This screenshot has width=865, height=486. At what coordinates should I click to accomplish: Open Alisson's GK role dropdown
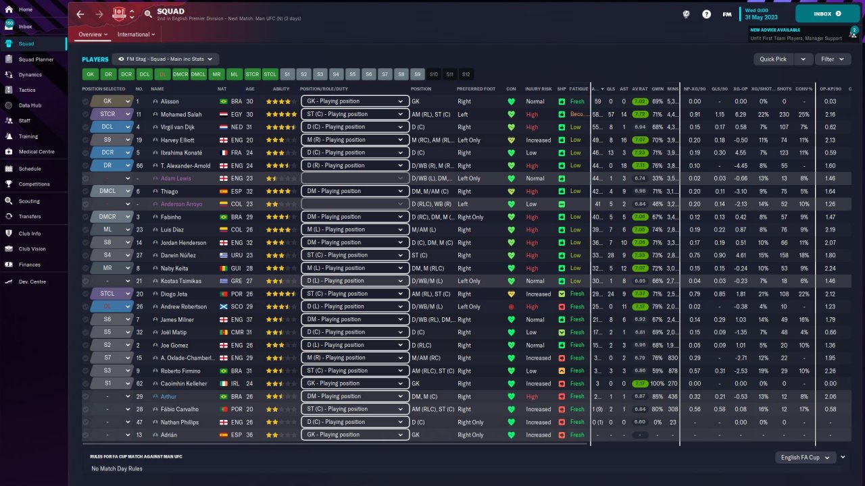(x=355, y=101)
